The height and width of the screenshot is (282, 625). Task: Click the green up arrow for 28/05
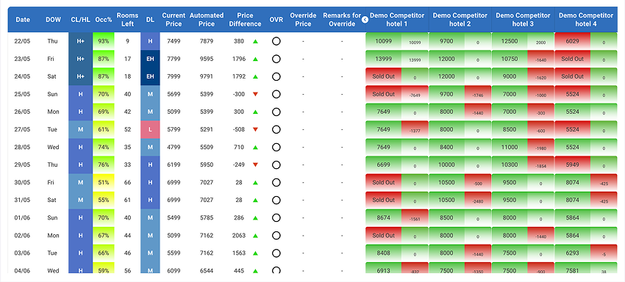pyautogui.click(x=255, y=147)
